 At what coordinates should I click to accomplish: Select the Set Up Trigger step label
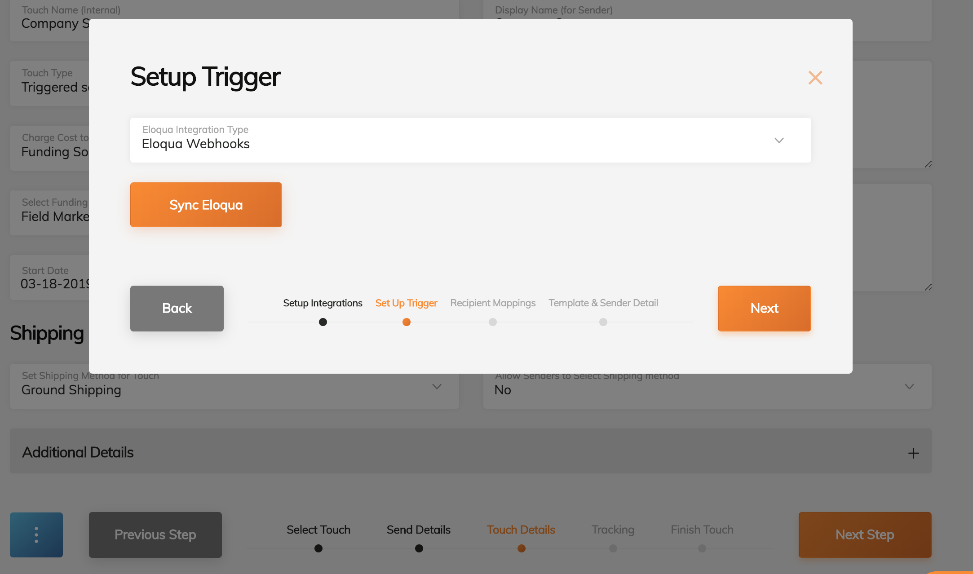(406, 303)
